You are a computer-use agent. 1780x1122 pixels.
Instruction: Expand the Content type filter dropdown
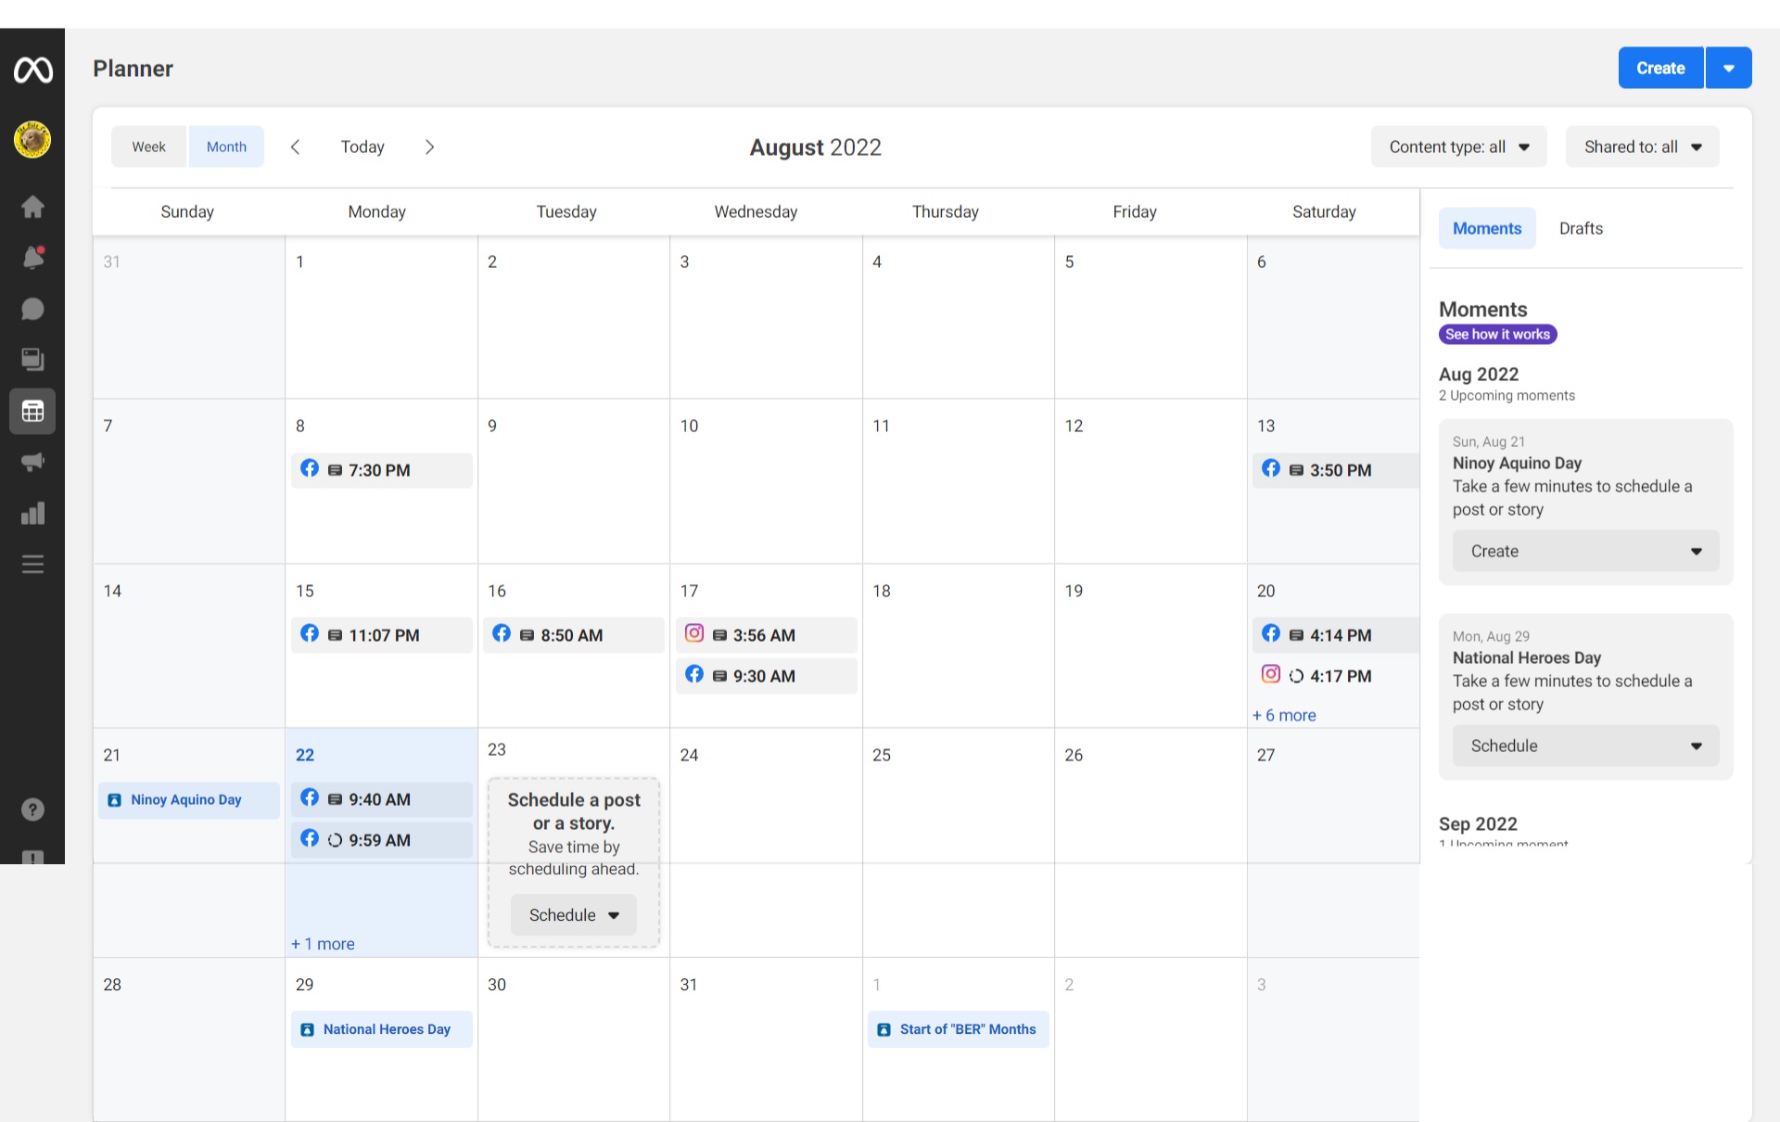pyautogui.click(x=1458, y=147)
